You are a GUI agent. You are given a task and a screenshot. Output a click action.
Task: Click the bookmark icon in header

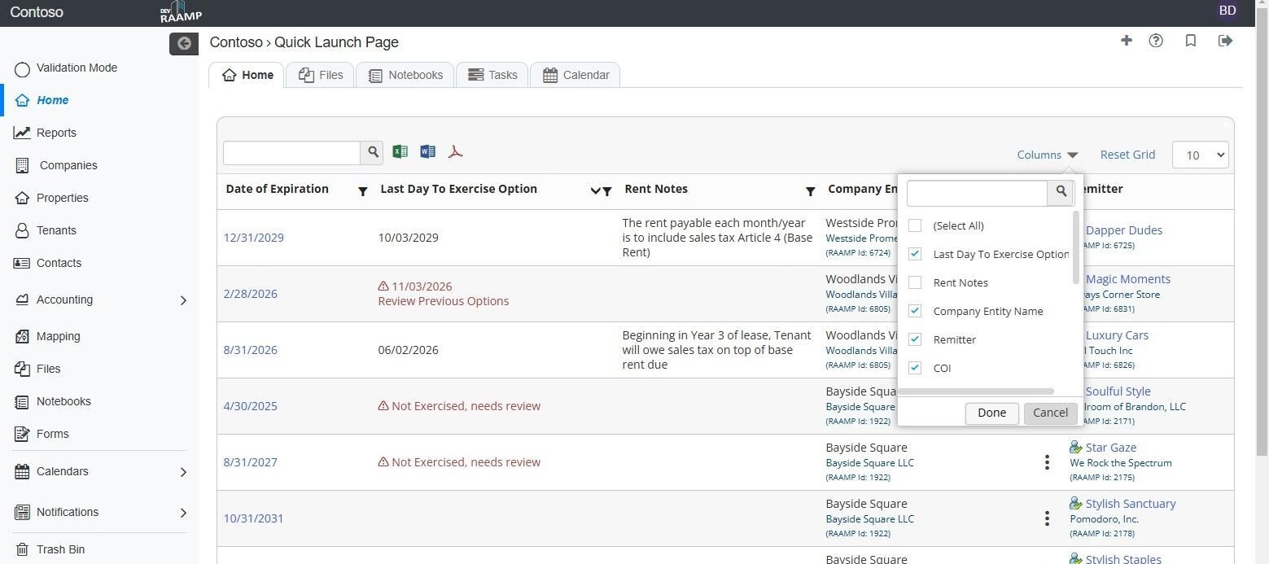1191,41
